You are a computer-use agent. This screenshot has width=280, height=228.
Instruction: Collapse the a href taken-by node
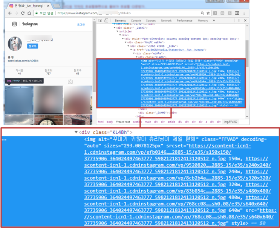point(131,50)
